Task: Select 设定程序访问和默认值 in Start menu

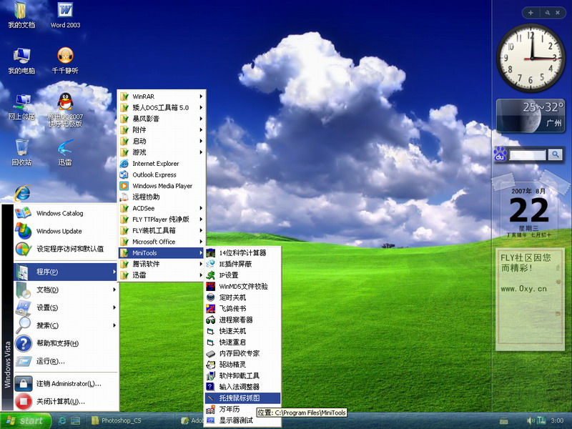Action: [x=66, y=249]
